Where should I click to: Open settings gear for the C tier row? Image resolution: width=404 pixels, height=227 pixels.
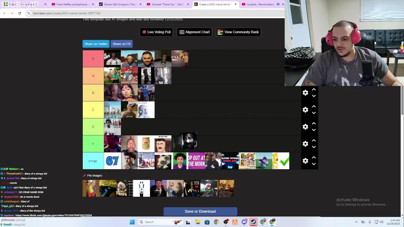click(305, 110)
